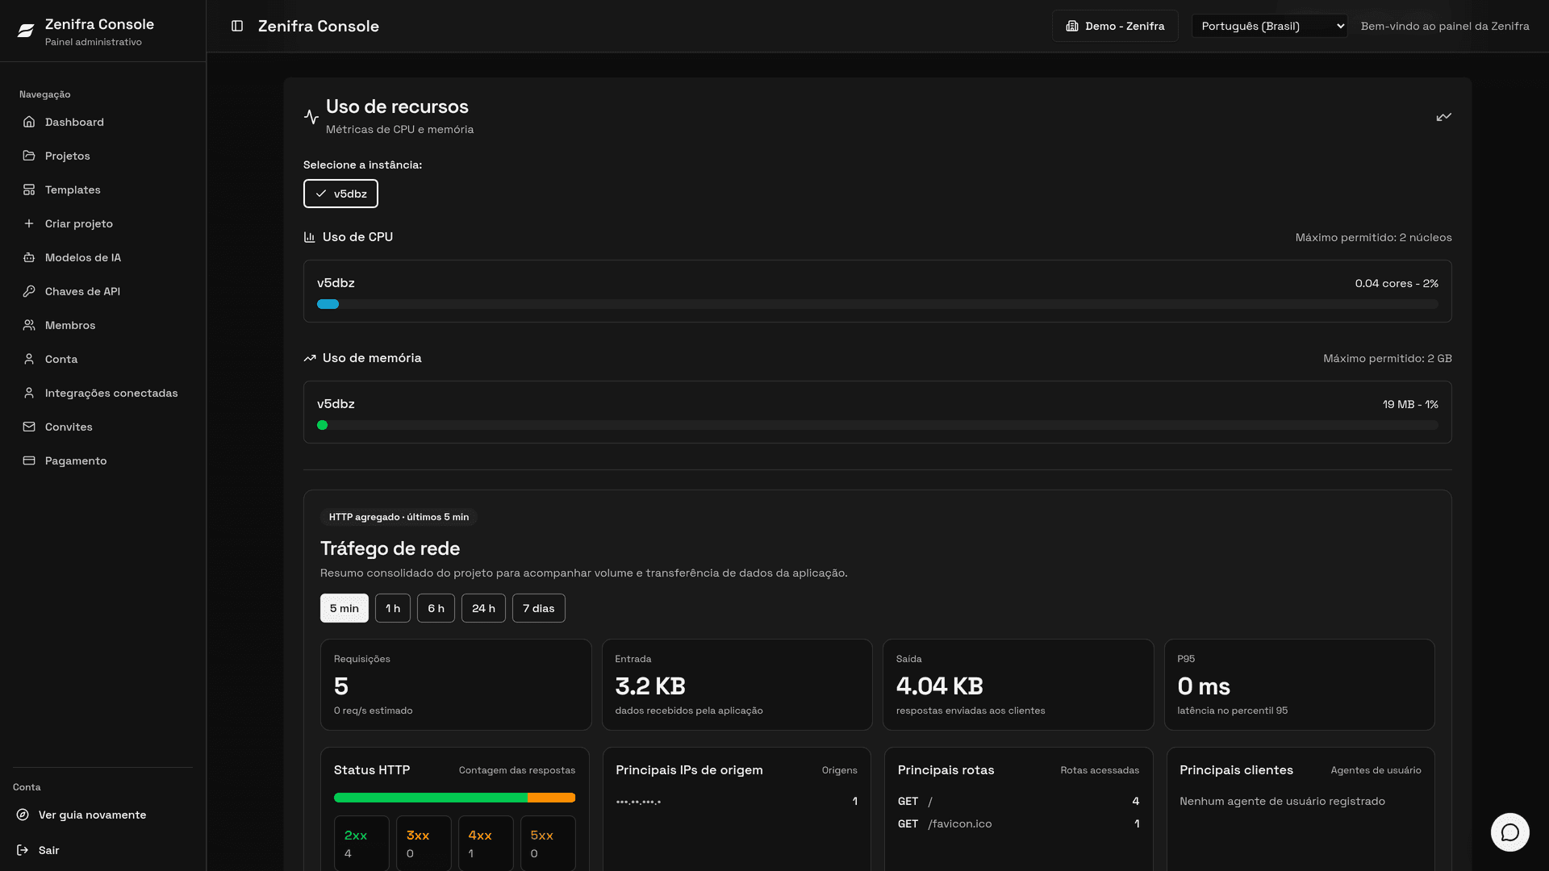Click the Requisições stat card
This screenshot has width=1549, height=871.
pos(456,685)
